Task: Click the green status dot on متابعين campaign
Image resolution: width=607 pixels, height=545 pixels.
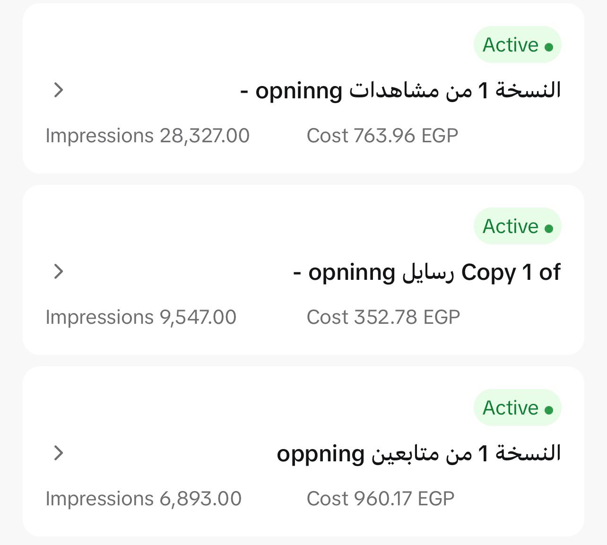Action: tap(549, 410)
